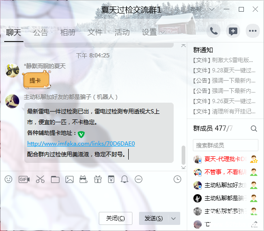Expand the title bar down-chevron menu
The width and height of the screenshot is (264, 231).
(x=212, y=9)
